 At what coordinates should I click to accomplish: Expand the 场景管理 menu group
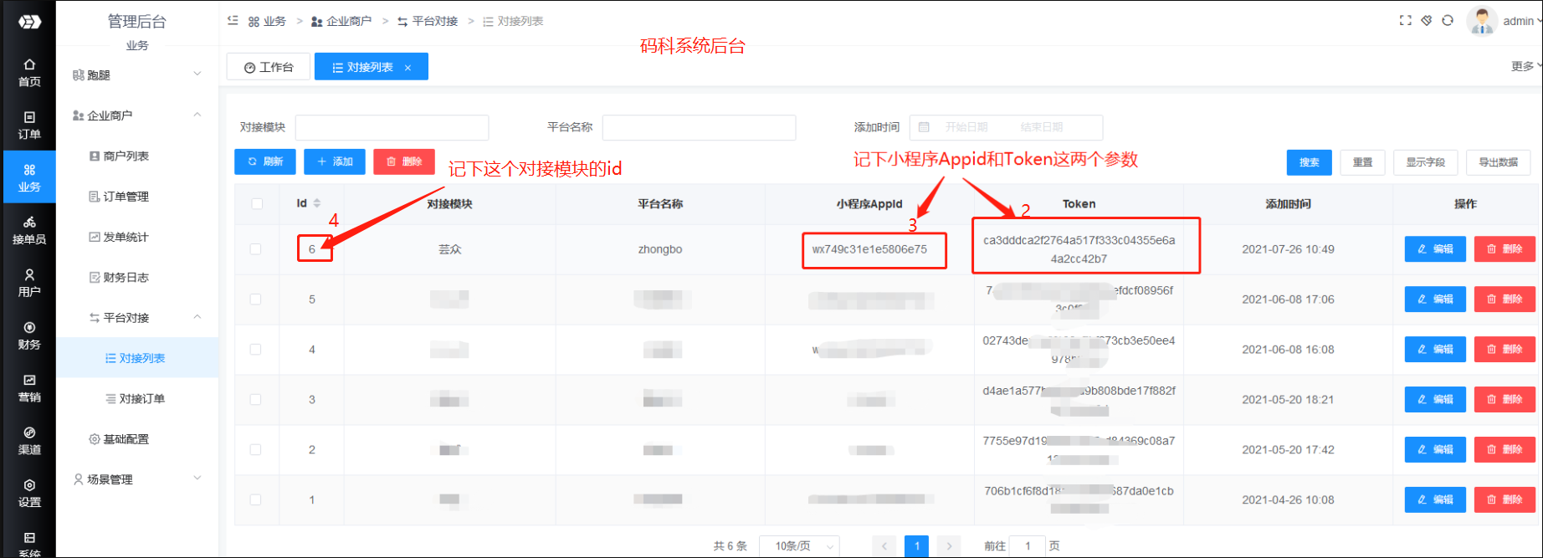tap(137, 479)
